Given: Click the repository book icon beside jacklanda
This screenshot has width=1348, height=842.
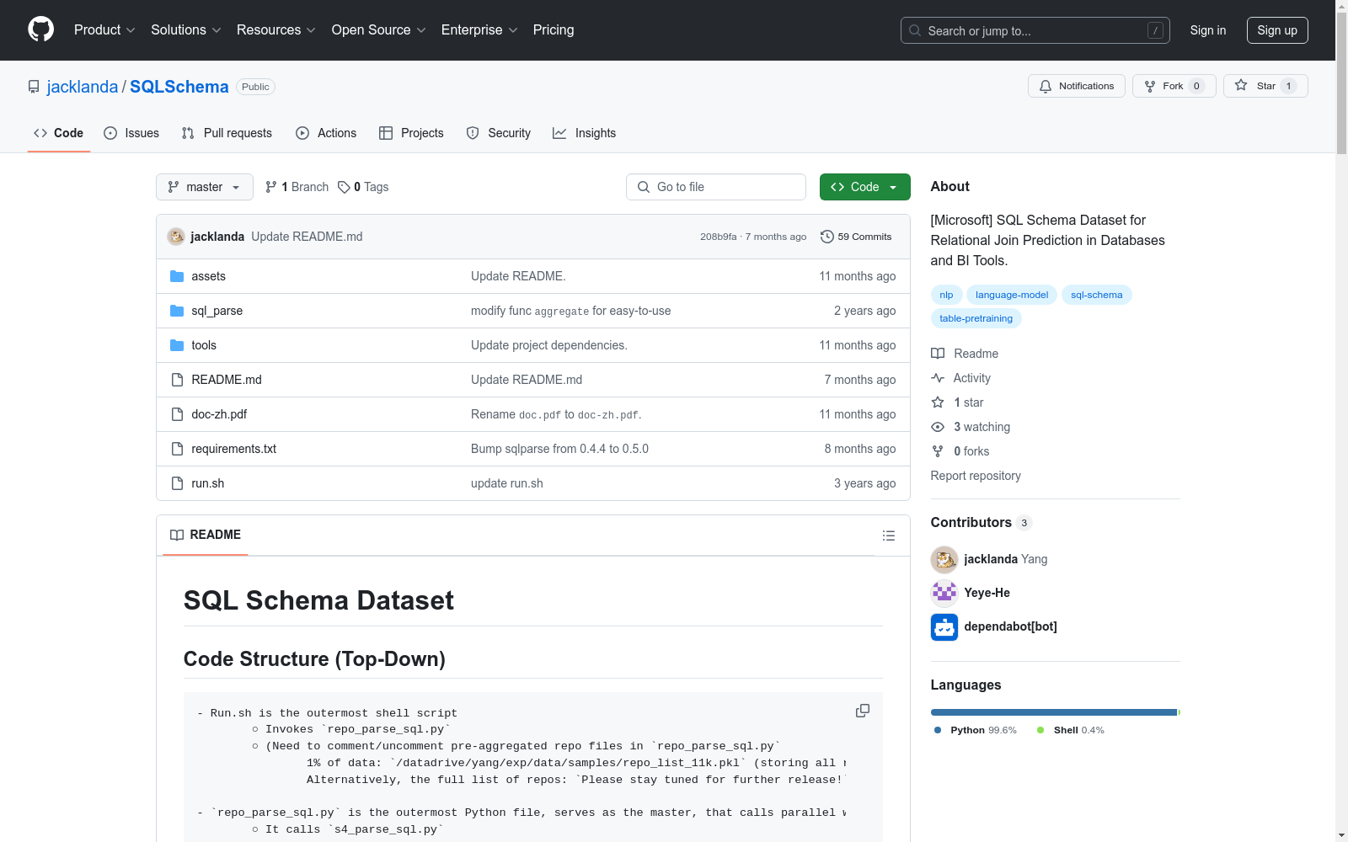Looking at the screenshot, I should (x=34, y=87).
